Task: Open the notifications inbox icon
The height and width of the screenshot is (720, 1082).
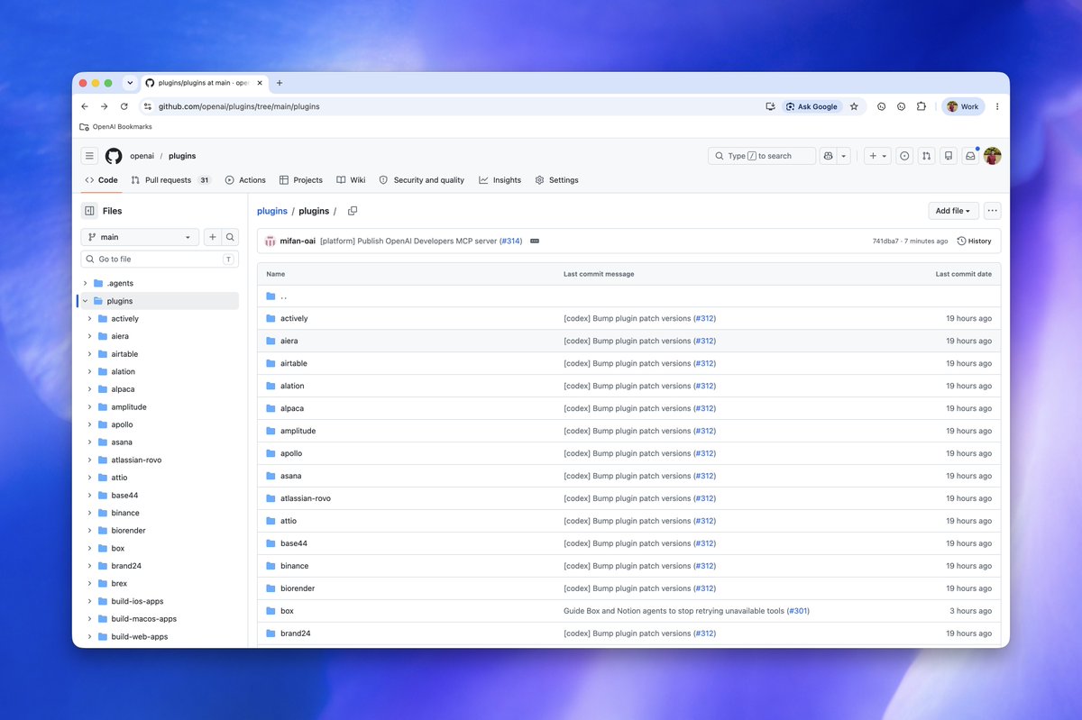Action: tap(970, 156)
